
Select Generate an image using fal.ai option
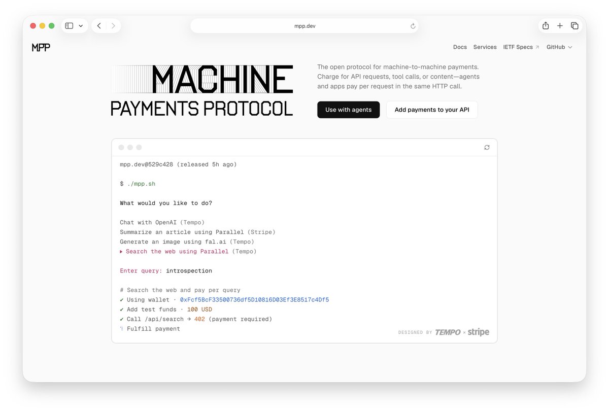coord(187,242)
